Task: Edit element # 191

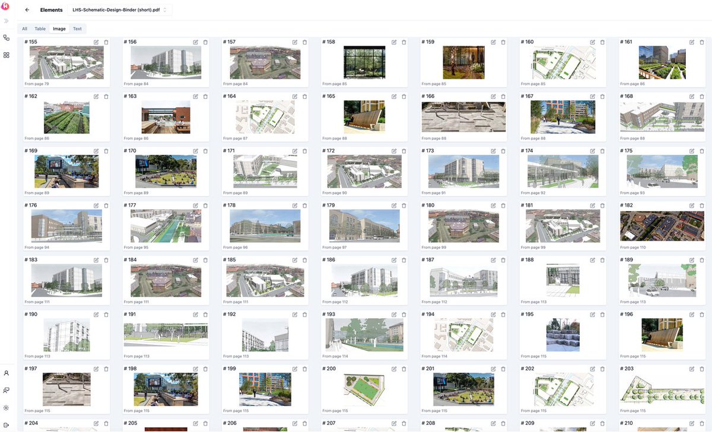Action: [x=195, y=315]
